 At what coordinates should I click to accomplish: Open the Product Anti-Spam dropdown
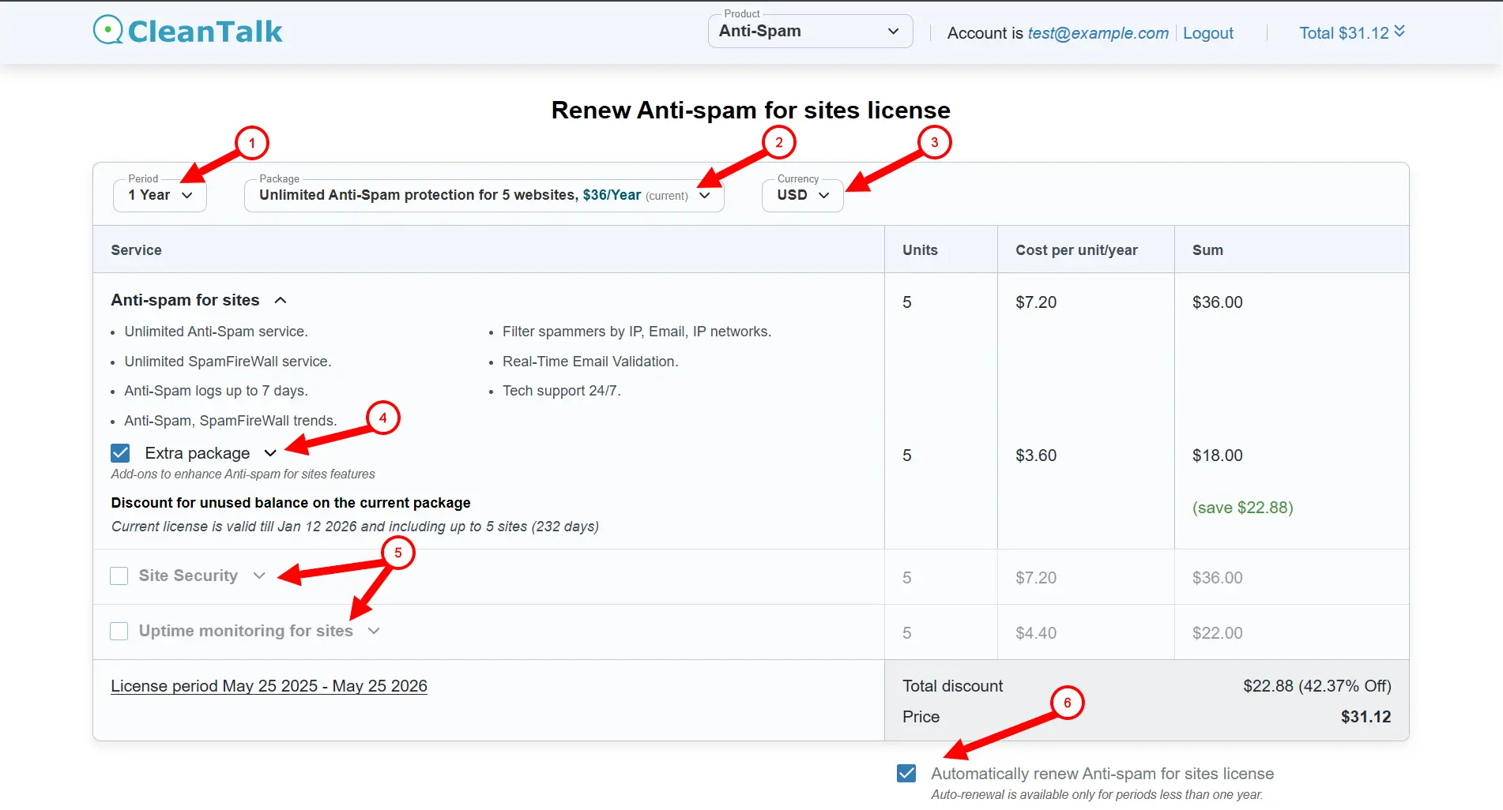point(810,32)
